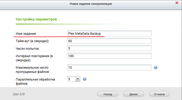
Task: Click the Параллельная обработка файлов label
Action: [x=35, y=81]
